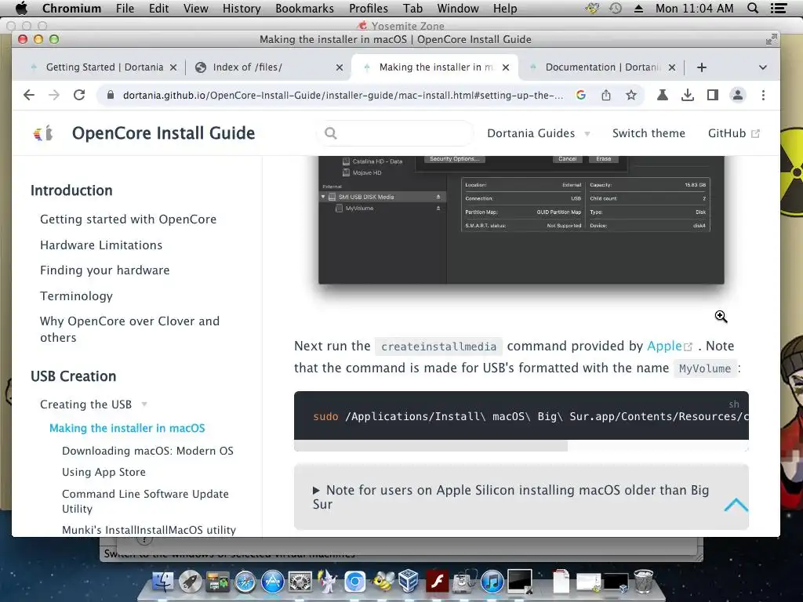The height and width of the screenshot is (602, 803).
Task: Click the sudo command code block
Action: (x=521, y=415)
